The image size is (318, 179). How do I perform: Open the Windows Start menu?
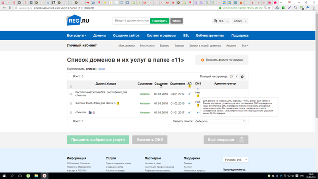pyautogui.click(x=4, y=176)
